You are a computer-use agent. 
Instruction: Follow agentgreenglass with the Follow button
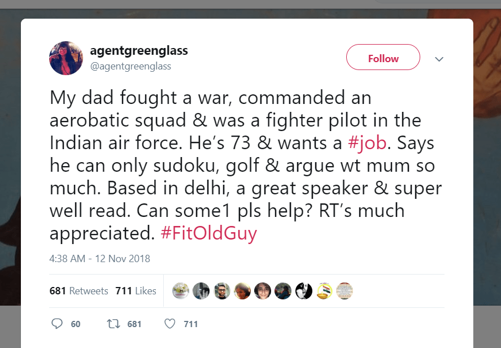[x=383, y=58]
